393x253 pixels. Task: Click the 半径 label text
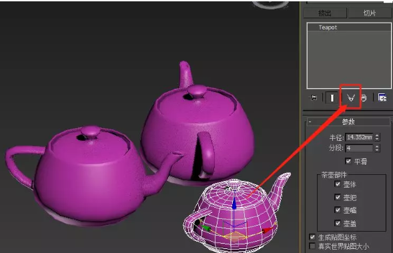pos(336,138)
